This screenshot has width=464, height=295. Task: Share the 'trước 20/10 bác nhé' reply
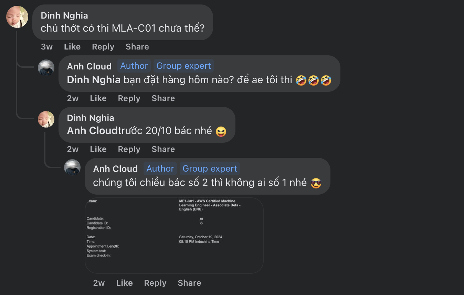[163, 149]
